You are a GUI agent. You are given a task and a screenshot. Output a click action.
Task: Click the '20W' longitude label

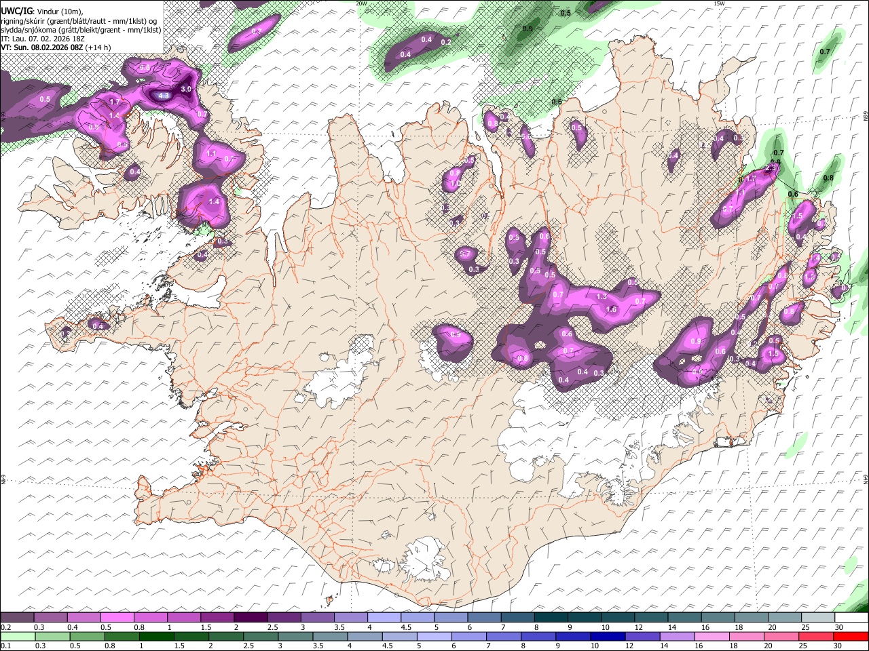click(x=362, y=3)
